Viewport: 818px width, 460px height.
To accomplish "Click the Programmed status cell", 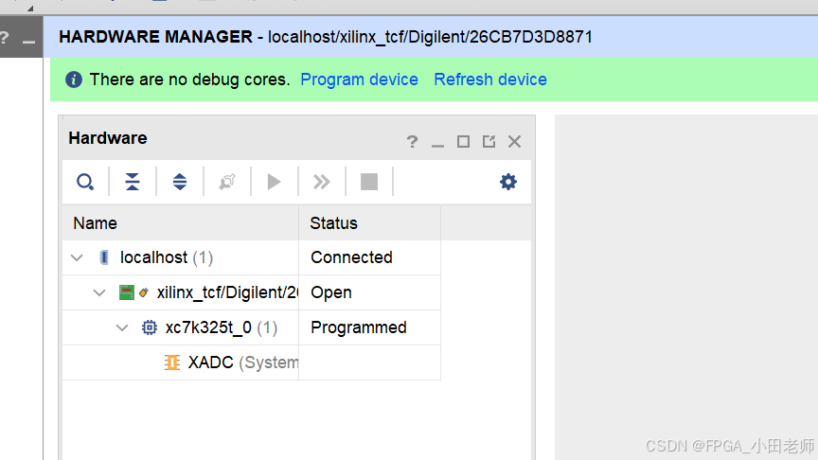I will pyautogui.click(x=370, y=327).
